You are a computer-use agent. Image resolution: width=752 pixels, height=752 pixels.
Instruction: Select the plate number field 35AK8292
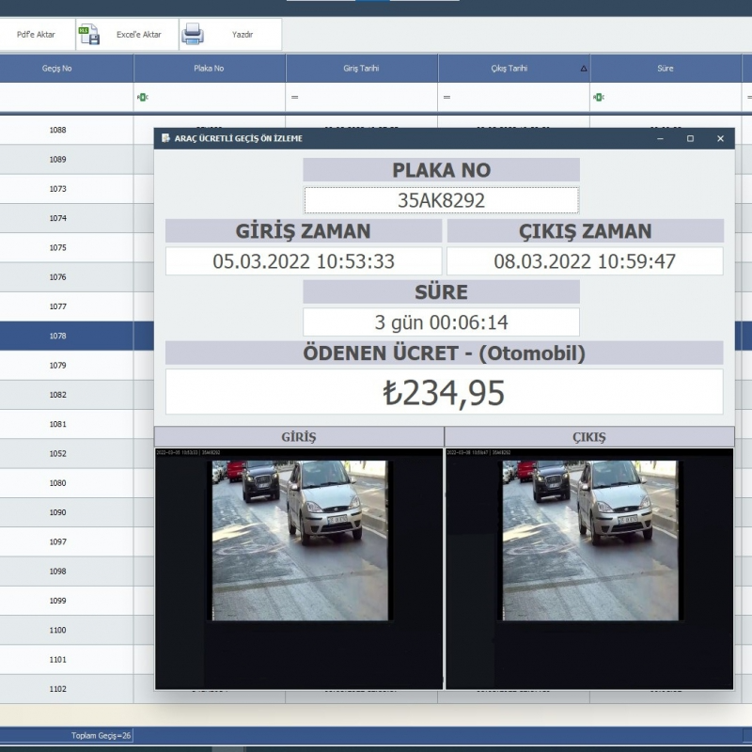click(441, 200)
